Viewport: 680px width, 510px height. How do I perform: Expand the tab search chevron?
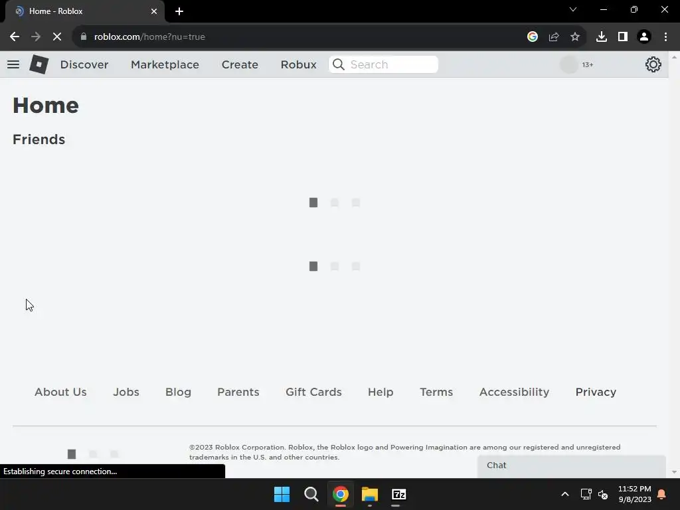point(573,9)
